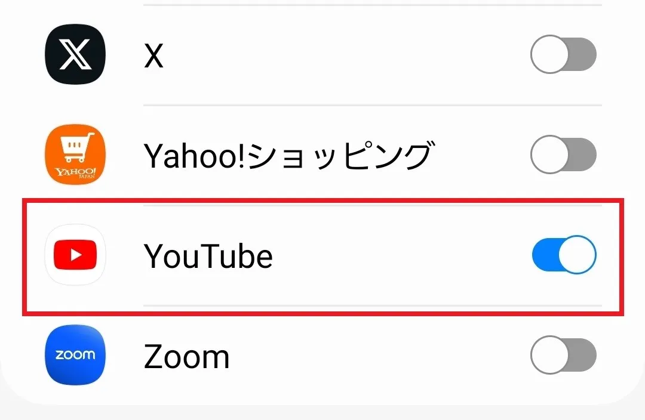Turn on the Yahoo!ショッピング switch
Image resolution: width=645 pixels, height=420 pixels.
pyautogui.click(x=564, y=155)
